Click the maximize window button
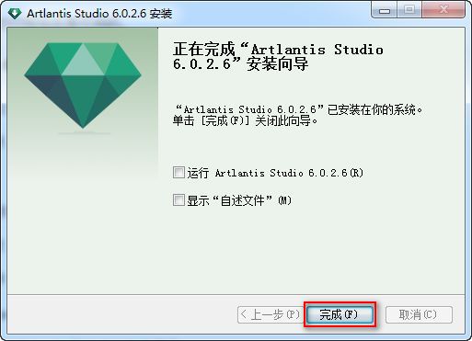472x341 pixels. coord(409,10)
